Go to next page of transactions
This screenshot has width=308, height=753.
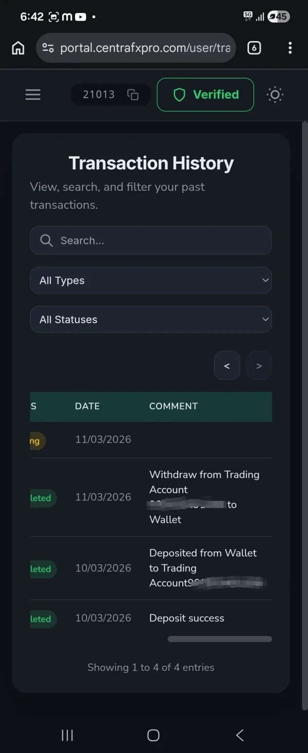pyautogui.click(x=259, y=365)
